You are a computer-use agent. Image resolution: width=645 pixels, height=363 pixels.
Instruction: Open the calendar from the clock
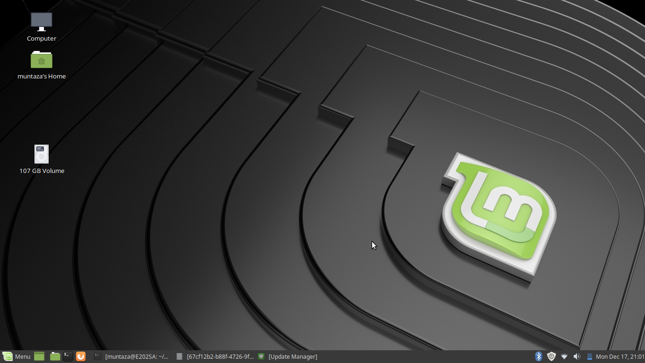620,356
